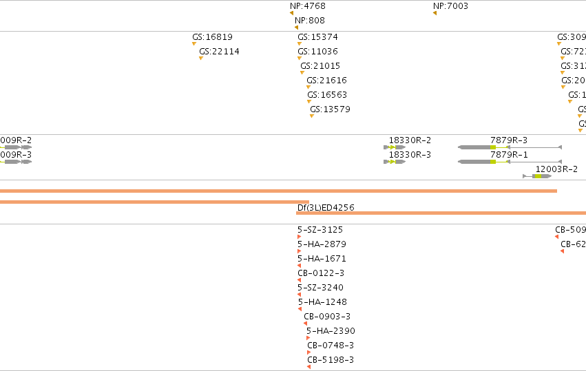
Task: Click the GS:21616 label
Action: pos(326,81)
